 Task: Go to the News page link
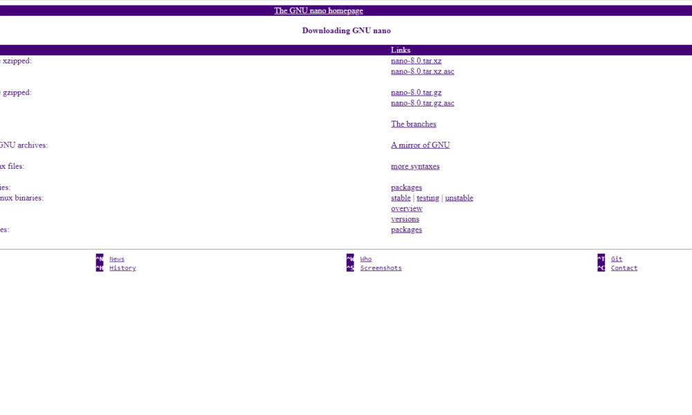coord(117,259)
